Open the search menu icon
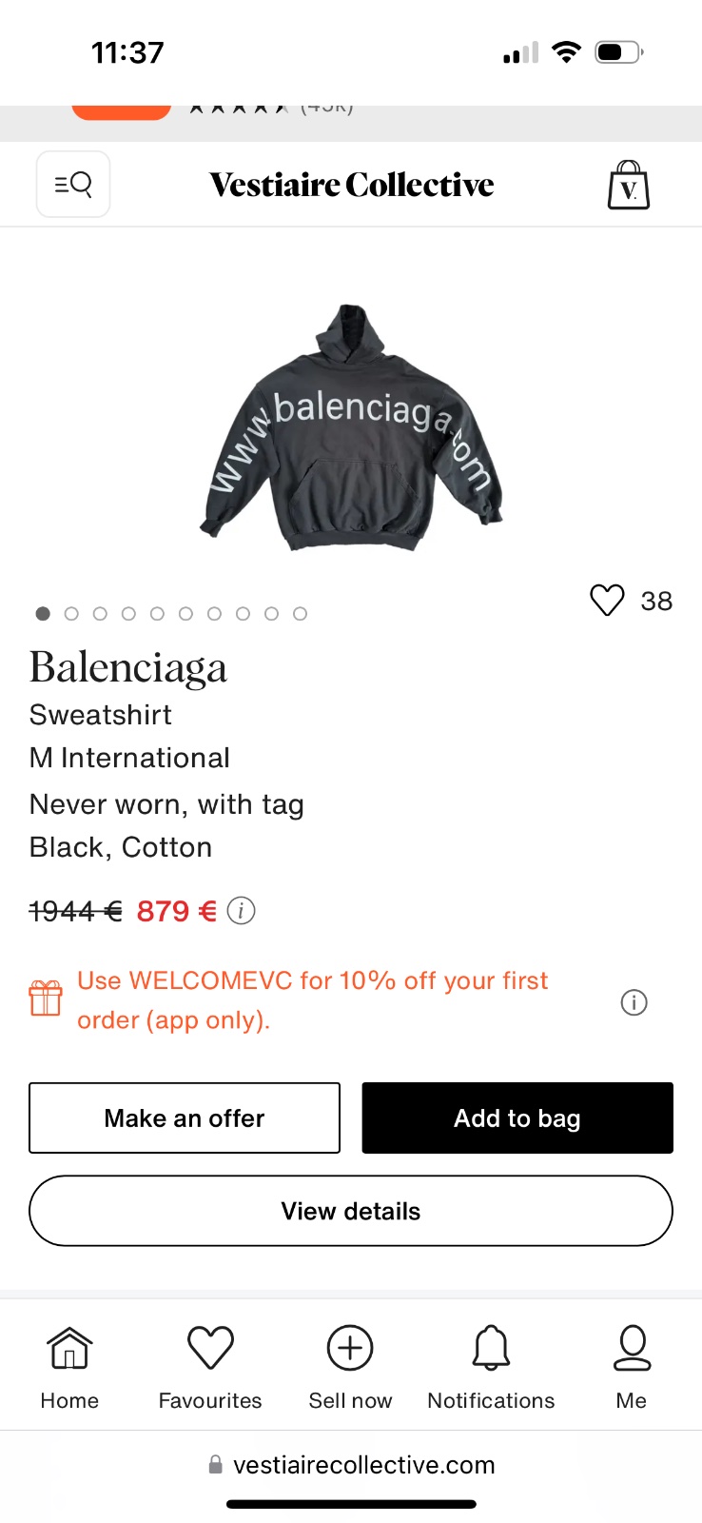 (73, 184)
